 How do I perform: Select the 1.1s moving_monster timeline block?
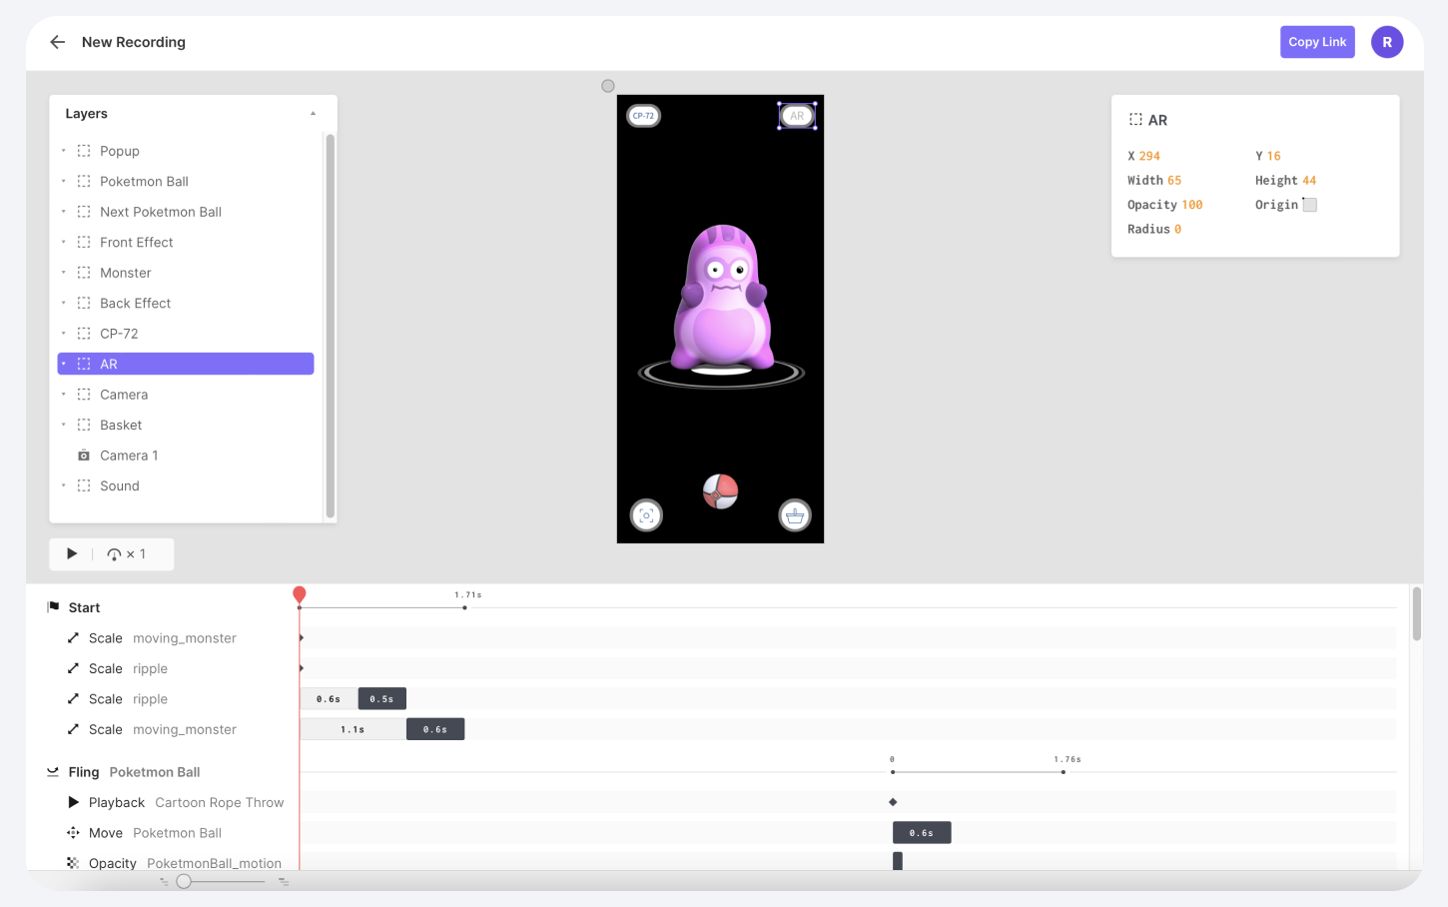coord(354,729)
